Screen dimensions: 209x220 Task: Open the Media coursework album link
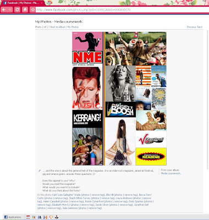171,173
